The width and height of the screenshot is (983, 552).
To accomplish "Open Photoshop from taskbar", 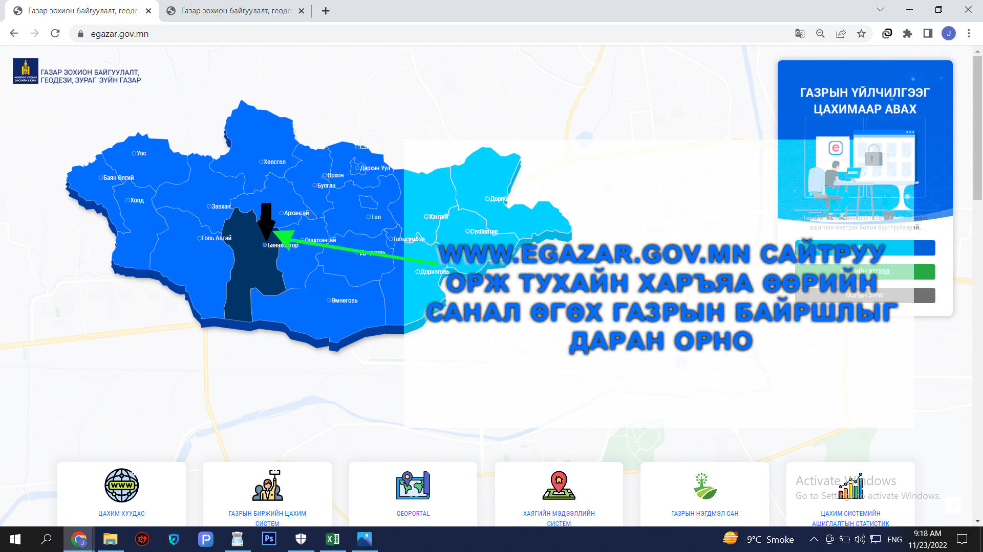I will [x=269, y=539].
